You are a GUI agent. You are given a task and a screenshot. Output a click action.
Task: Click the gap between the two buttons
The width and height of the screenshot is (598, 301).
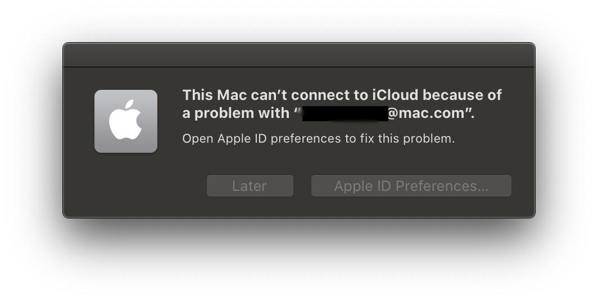point(302,186)
